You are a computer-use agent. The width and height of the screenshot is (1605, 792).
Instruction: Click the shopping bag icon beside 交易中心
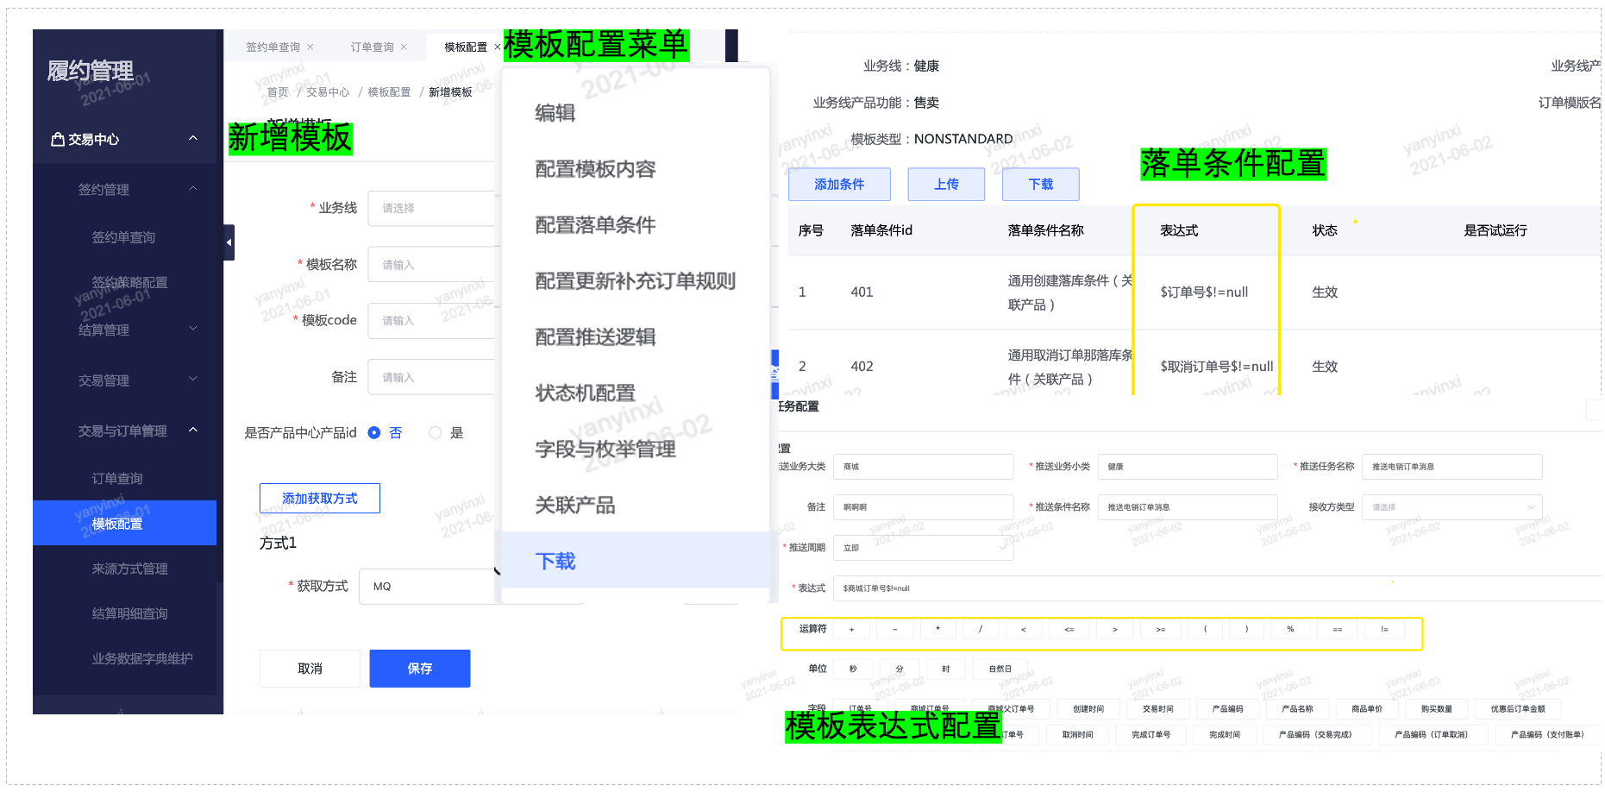click(x=58, y=140)
